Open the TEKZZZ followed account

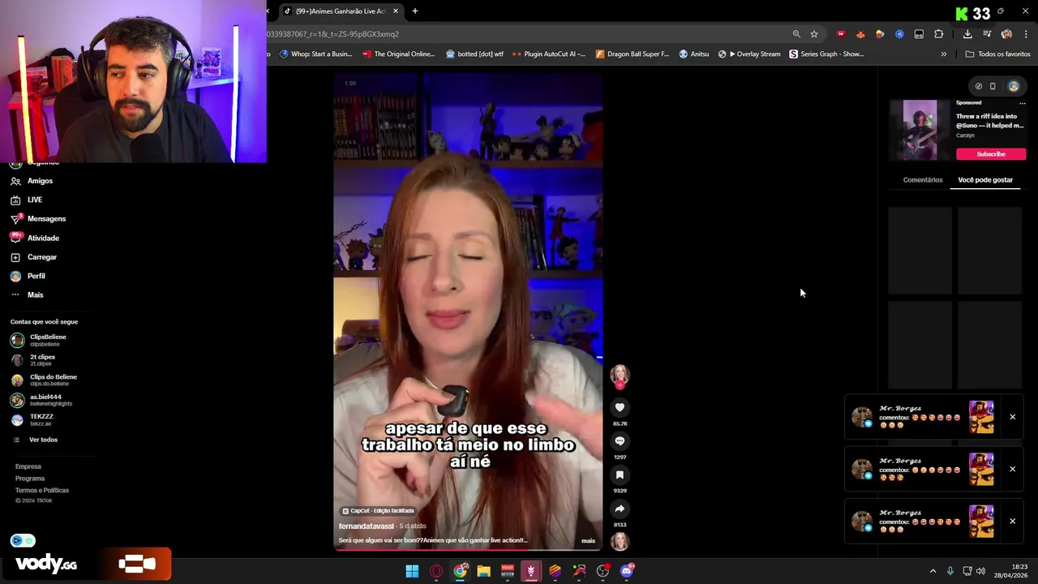32,419
